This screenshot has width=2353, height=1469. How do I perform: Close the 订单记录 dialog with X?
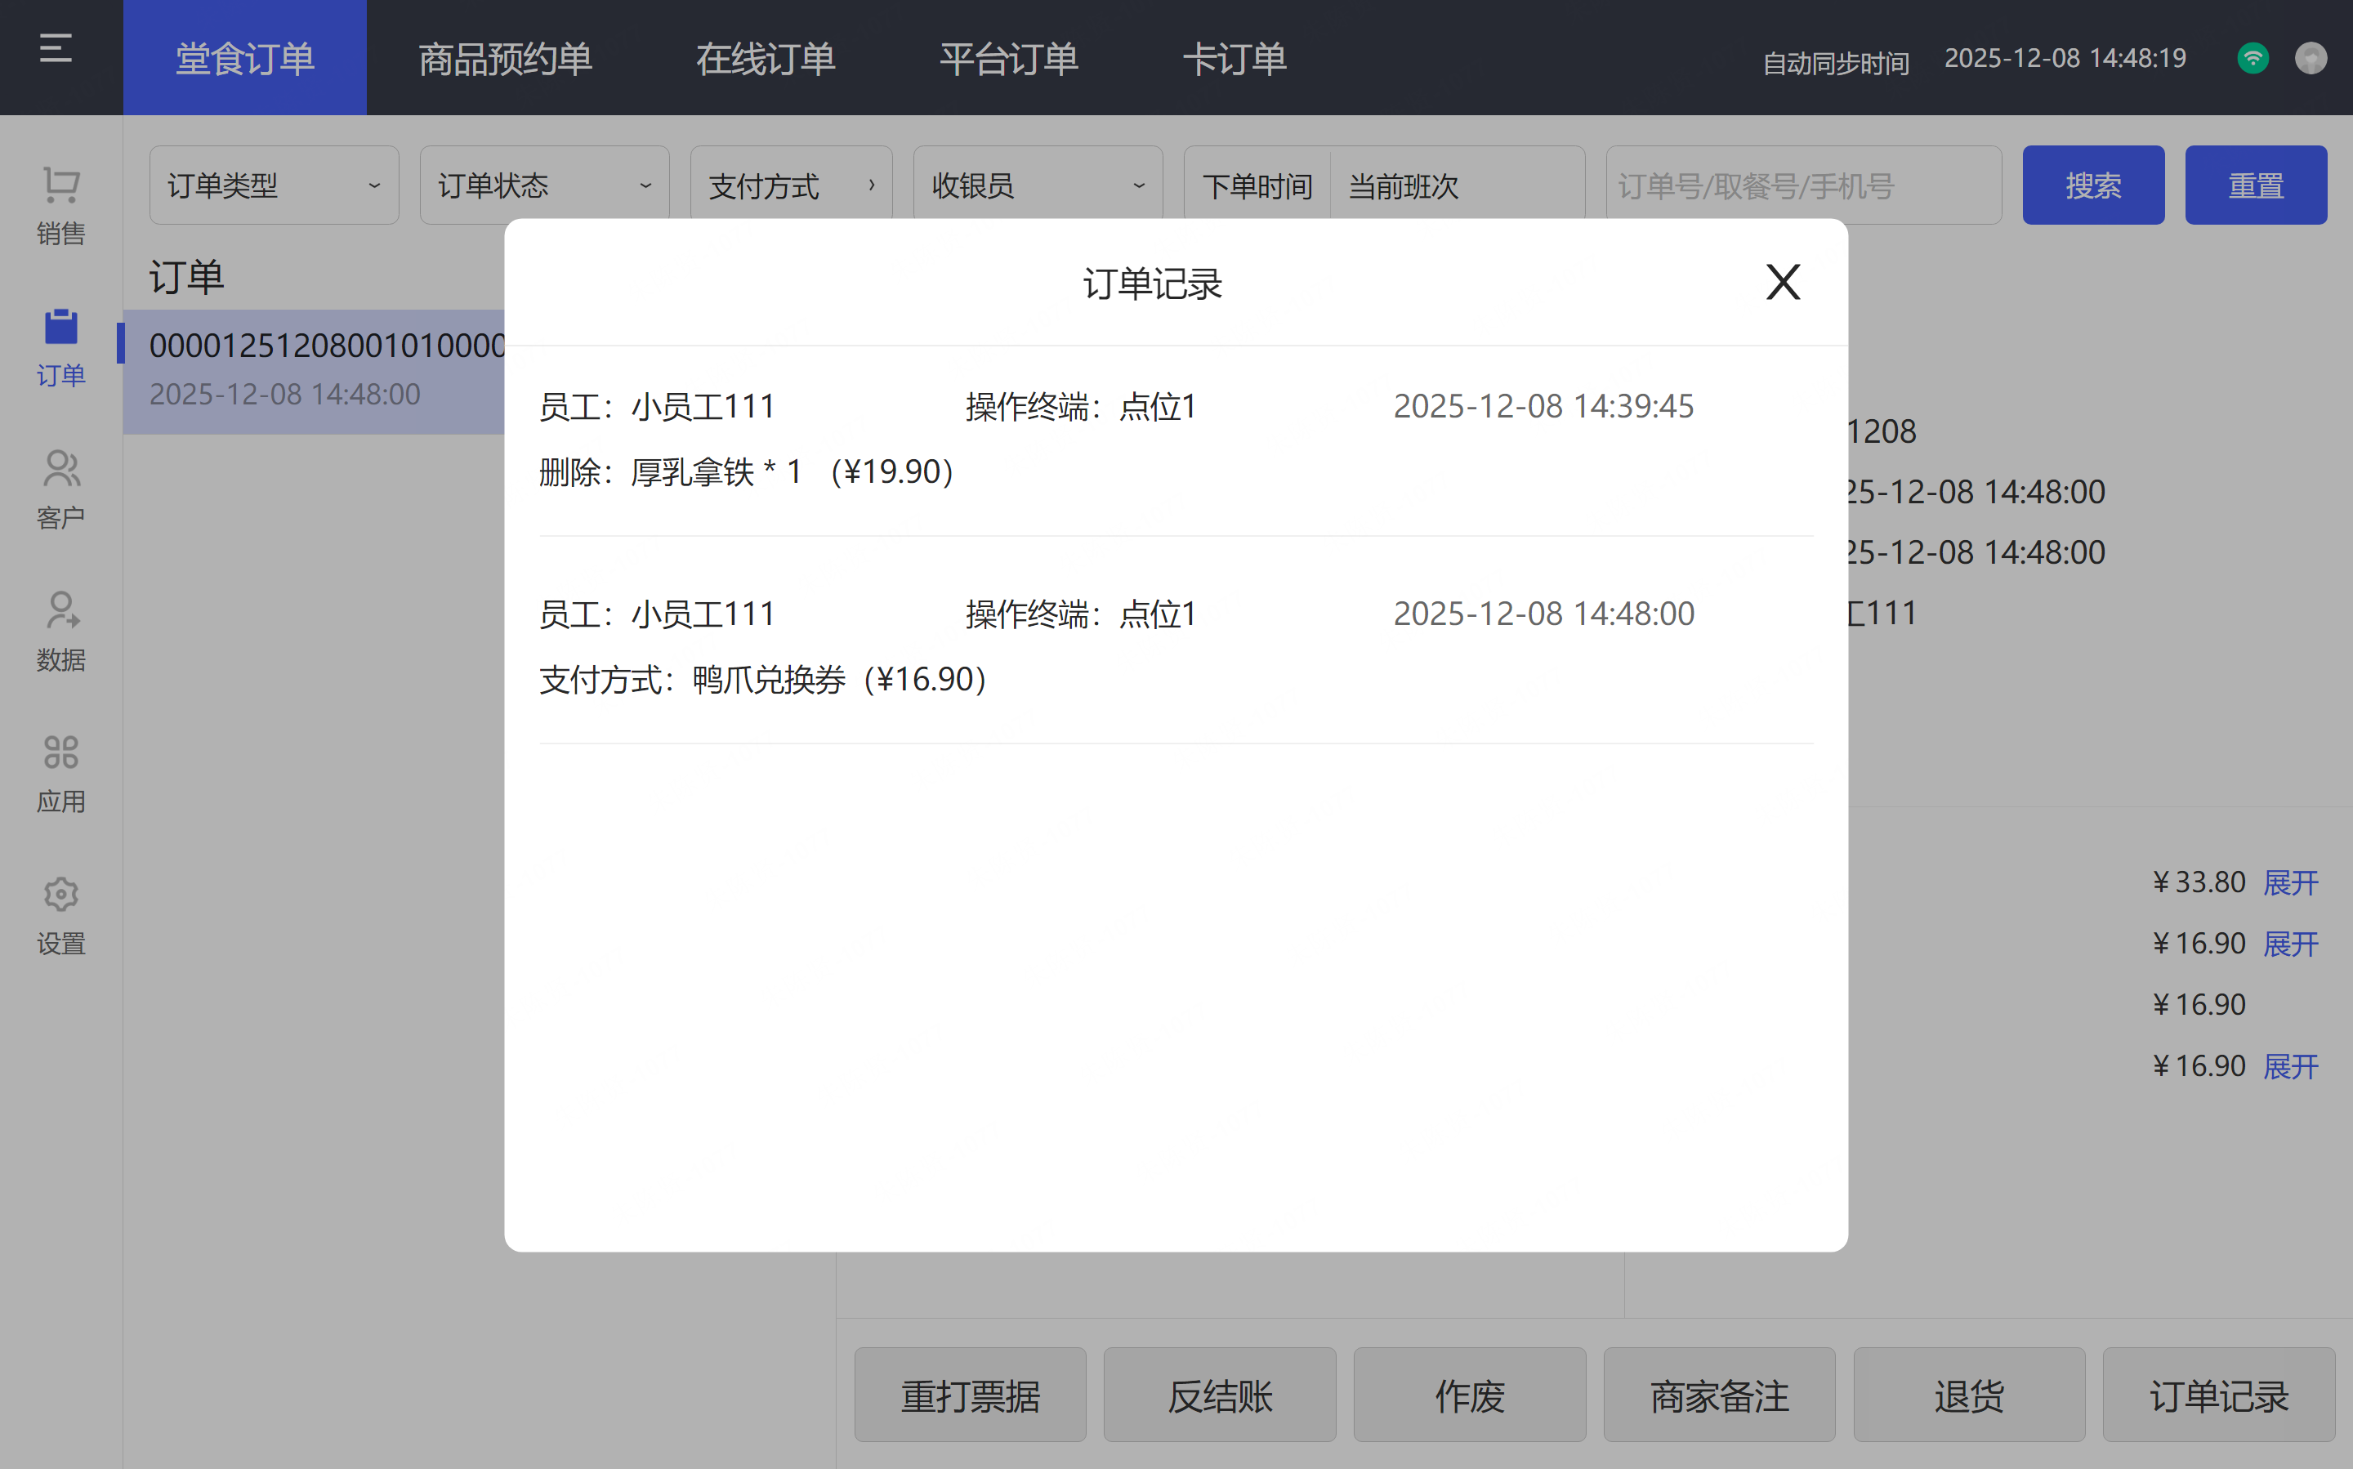point(1782,283)
